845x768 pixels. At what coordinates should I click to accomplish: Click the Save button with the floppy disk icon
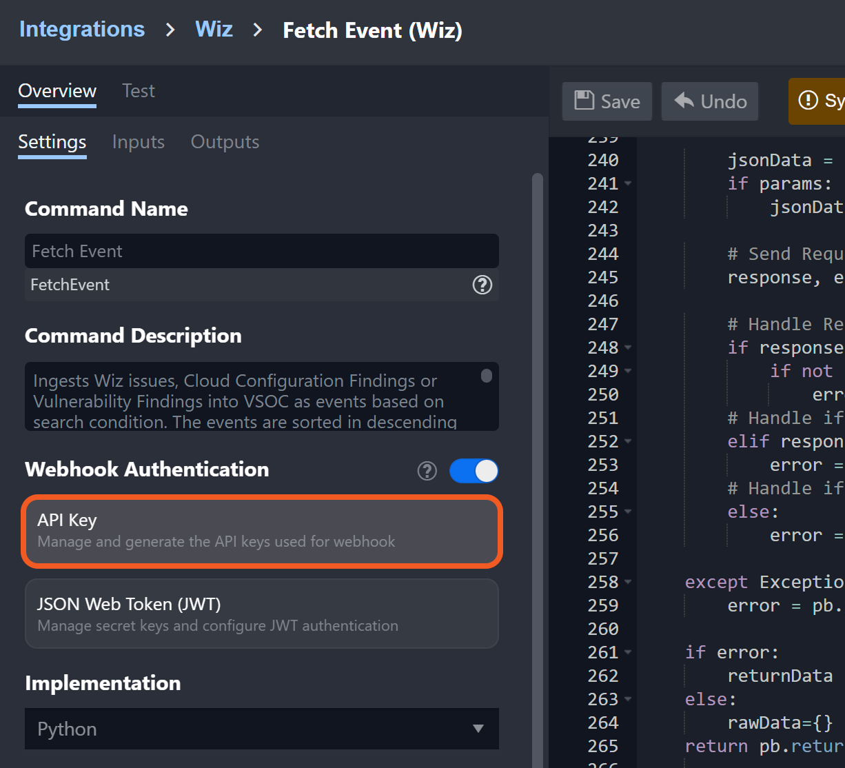(607, 101)
